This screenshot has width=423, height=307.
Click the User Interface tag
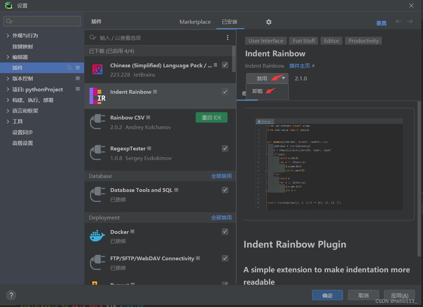click(266, 41)
